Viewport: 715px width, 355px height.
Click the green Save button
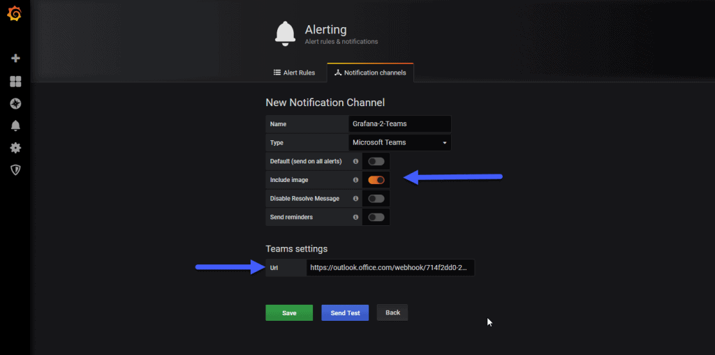coord(289,312)
